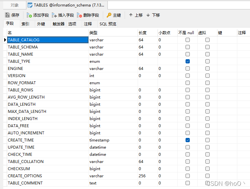
Task: Select the TABLE_CATALOG field name cell
Action: click(48, 40)
